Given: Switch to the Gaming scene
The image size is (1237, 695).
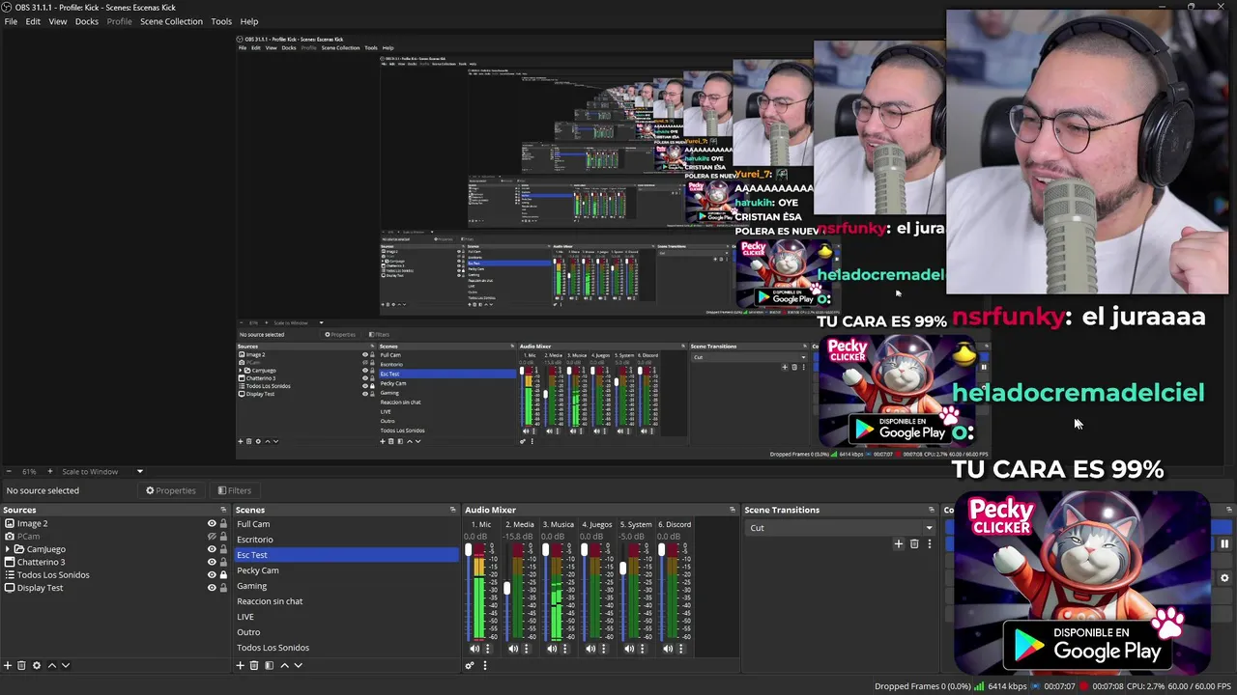Looking at the screenshot, I should 347,586.
